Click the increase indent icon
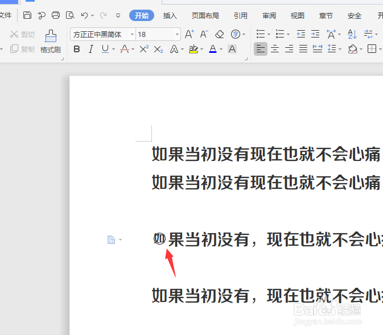 click(x=315, y=34)
